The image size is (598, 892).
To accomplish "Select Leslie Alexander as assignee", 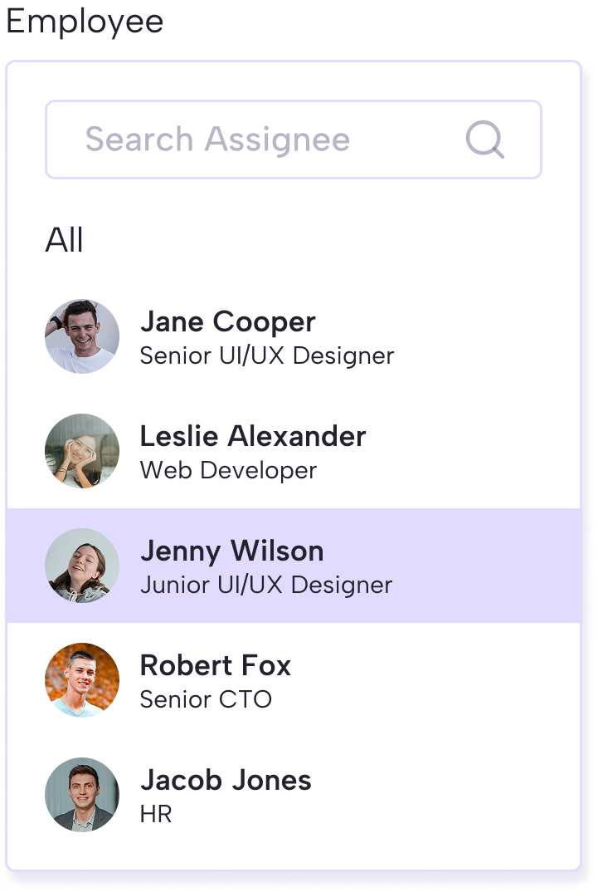I will click(x=252, y=437).
